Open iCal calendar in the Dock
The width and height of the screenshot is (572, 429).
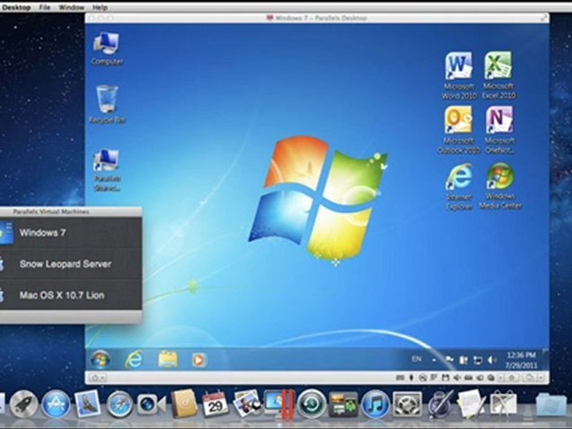(215, 404)
